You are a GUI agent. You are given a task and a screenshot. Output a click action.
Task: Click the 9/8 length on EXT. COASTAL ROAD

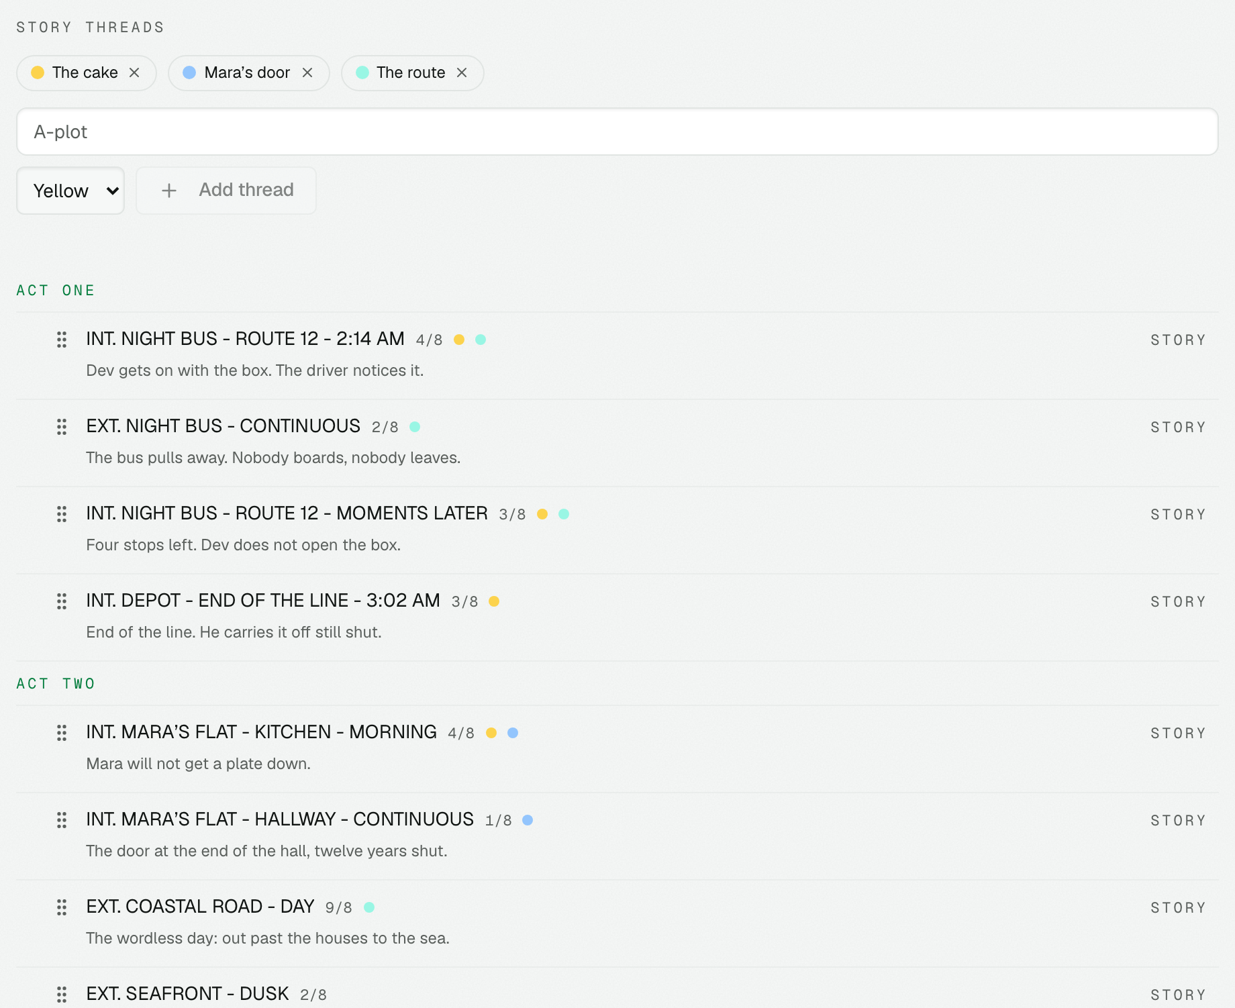click(x=338, y=908)
